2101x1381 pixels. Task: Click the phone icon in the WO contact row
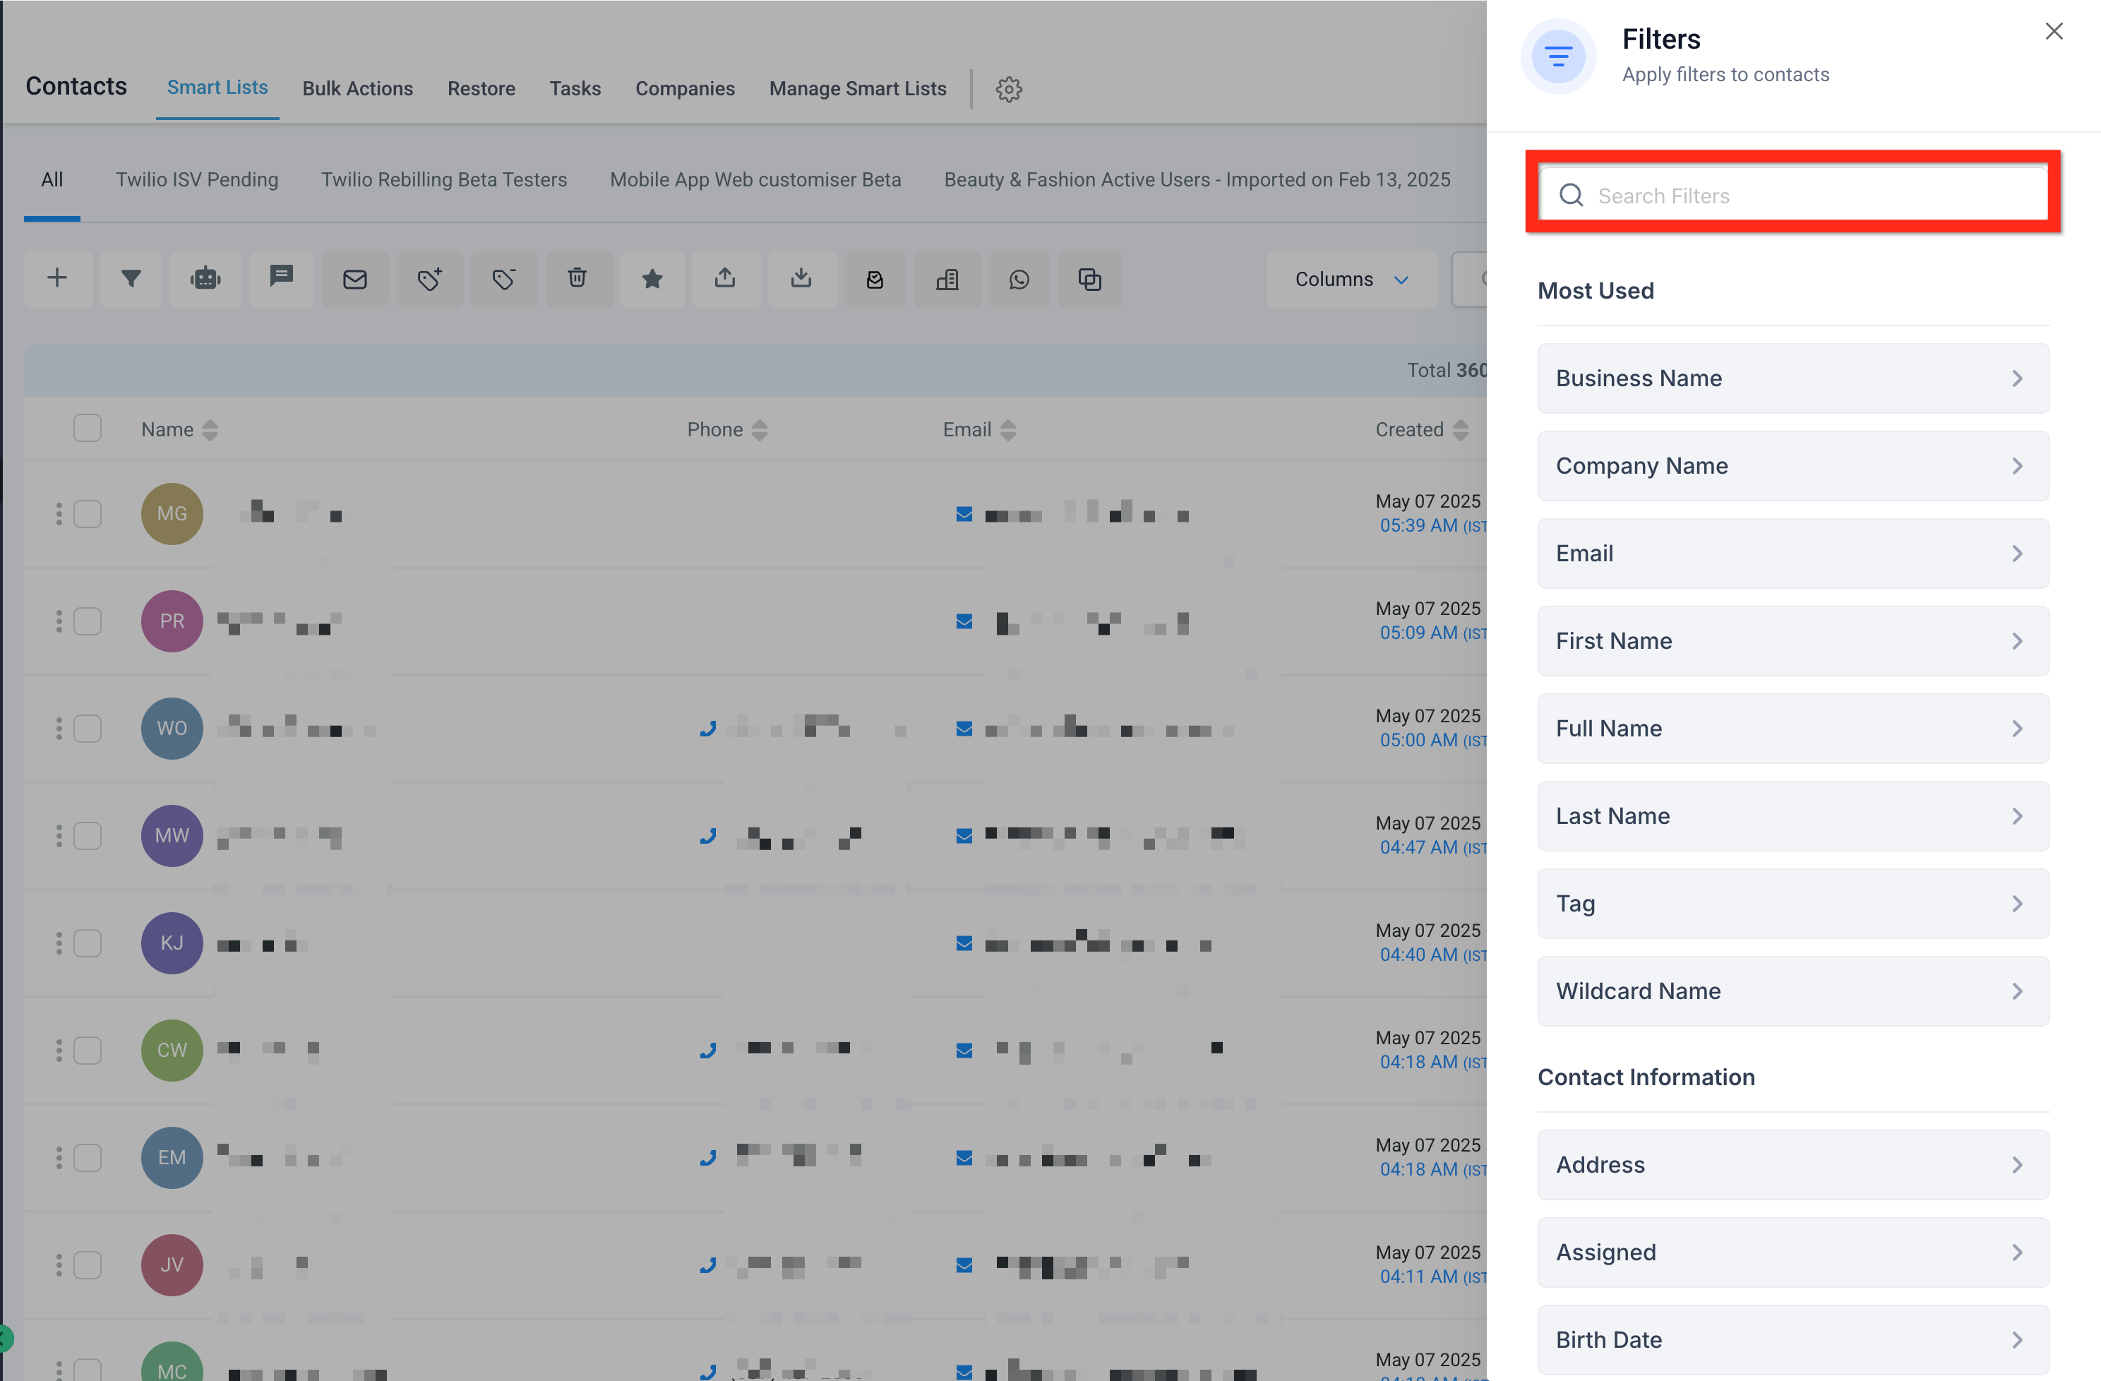pyautogui.click(x=708, y=729)
